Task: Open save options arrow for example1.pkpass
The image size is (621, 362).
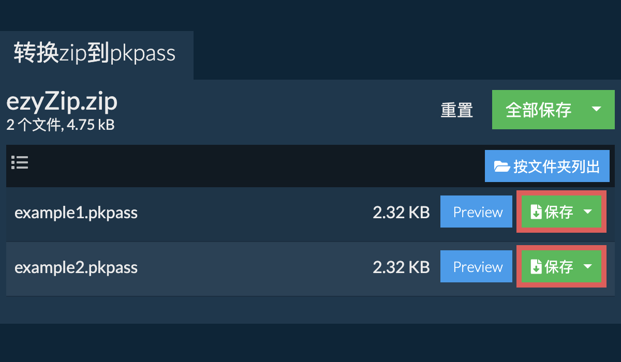Action: tap(588, 212)
